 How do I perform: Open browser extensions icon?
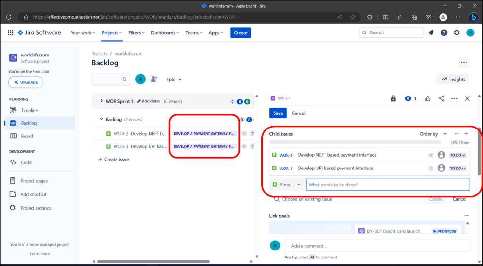pyautogui.click(x=370, y=17)
